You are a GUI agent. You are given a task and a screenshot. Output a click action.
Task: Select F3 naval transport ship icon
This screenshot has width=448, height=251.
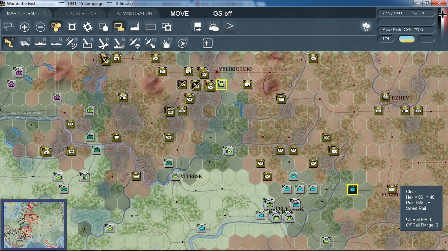click(40, 43)
